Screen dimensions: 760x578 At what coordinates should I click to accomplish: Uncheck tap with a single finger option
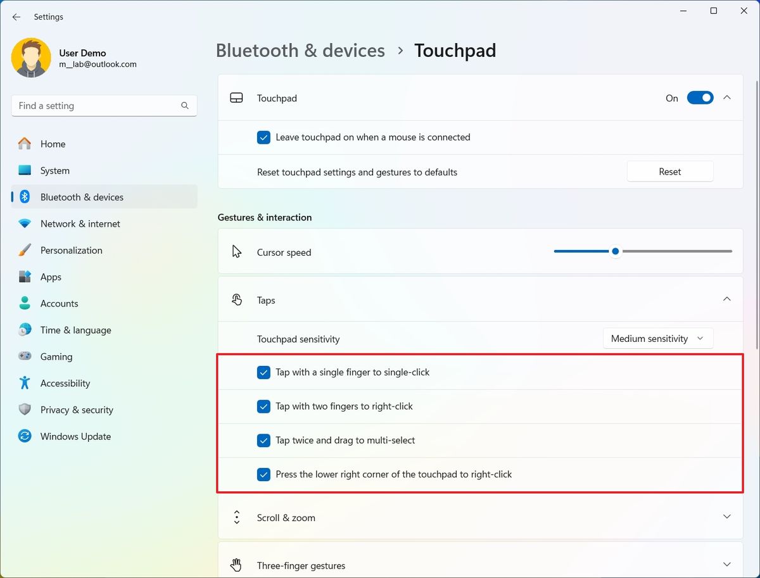263,373
